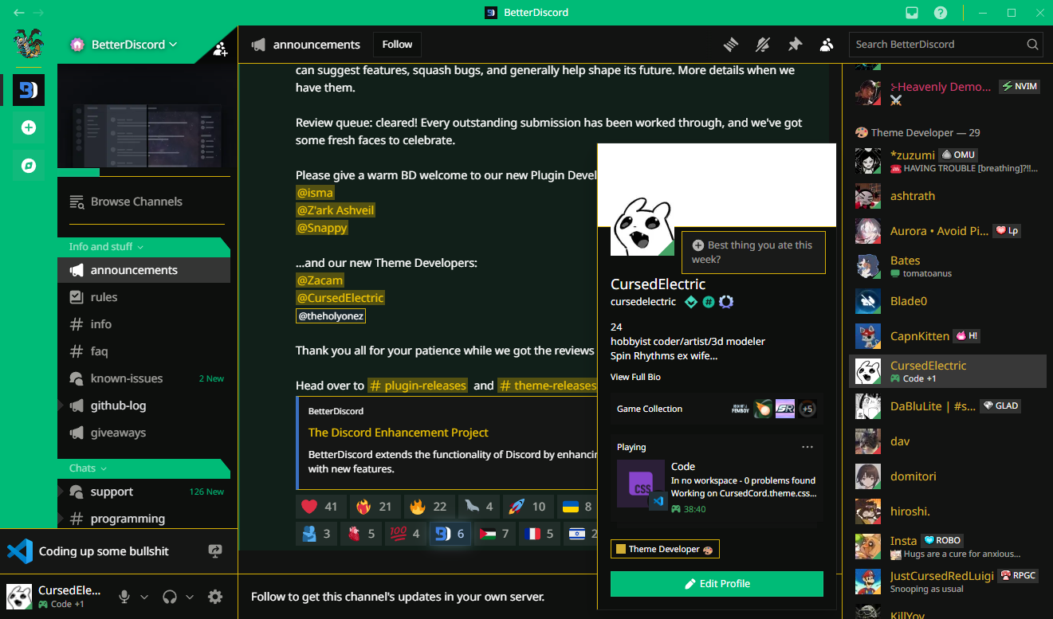
Task: Open headphones output options chevron
Action: point(190,597)
